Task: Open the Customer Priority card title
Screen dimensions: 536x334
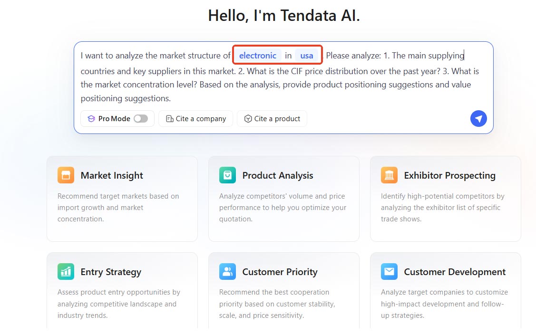Action: coord(280,271)
